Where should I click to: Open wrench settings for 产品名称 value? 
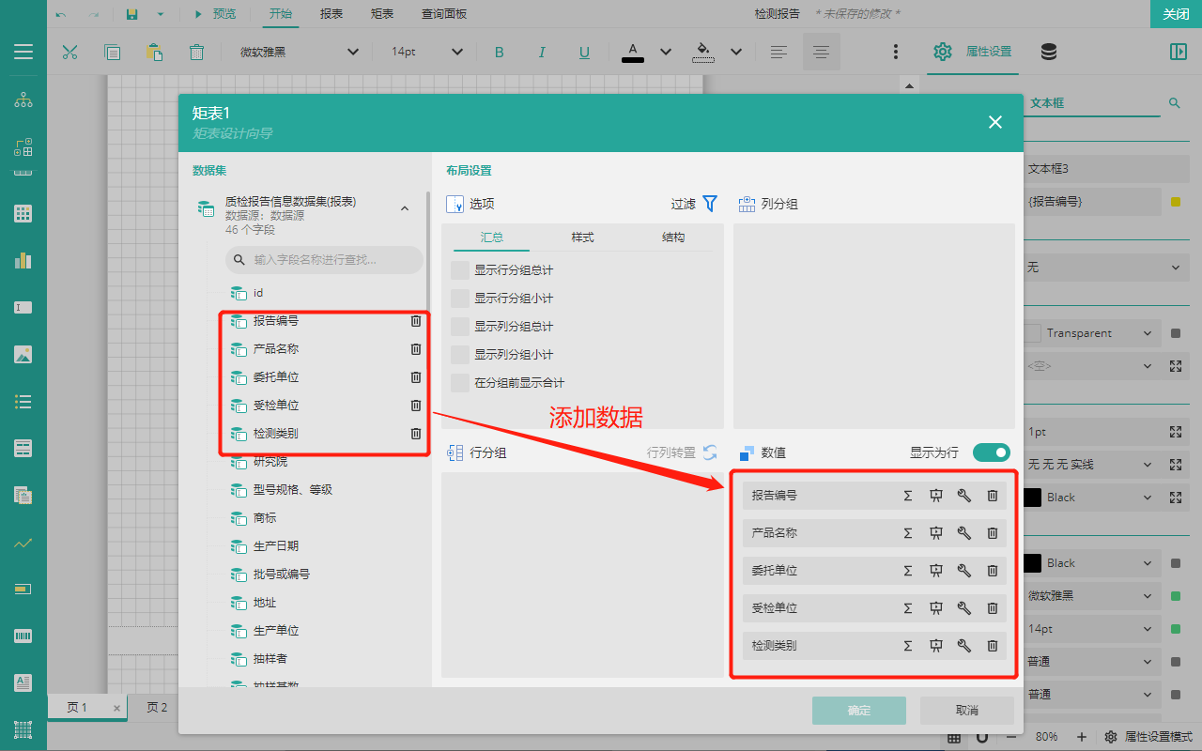(963, 533)
